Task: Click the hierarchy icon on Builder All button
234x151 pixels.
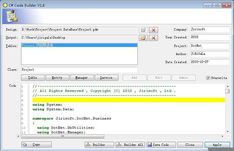Action: click(x=119, y=145)
